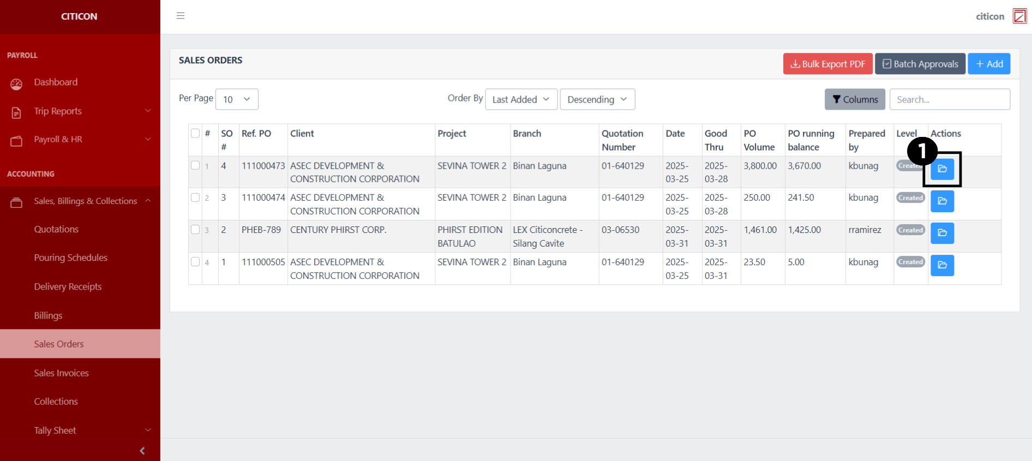This screenshot has width=1032, height=461.
Task: Check the box for PHEB-789 row
Action: (x=195, y=230)
